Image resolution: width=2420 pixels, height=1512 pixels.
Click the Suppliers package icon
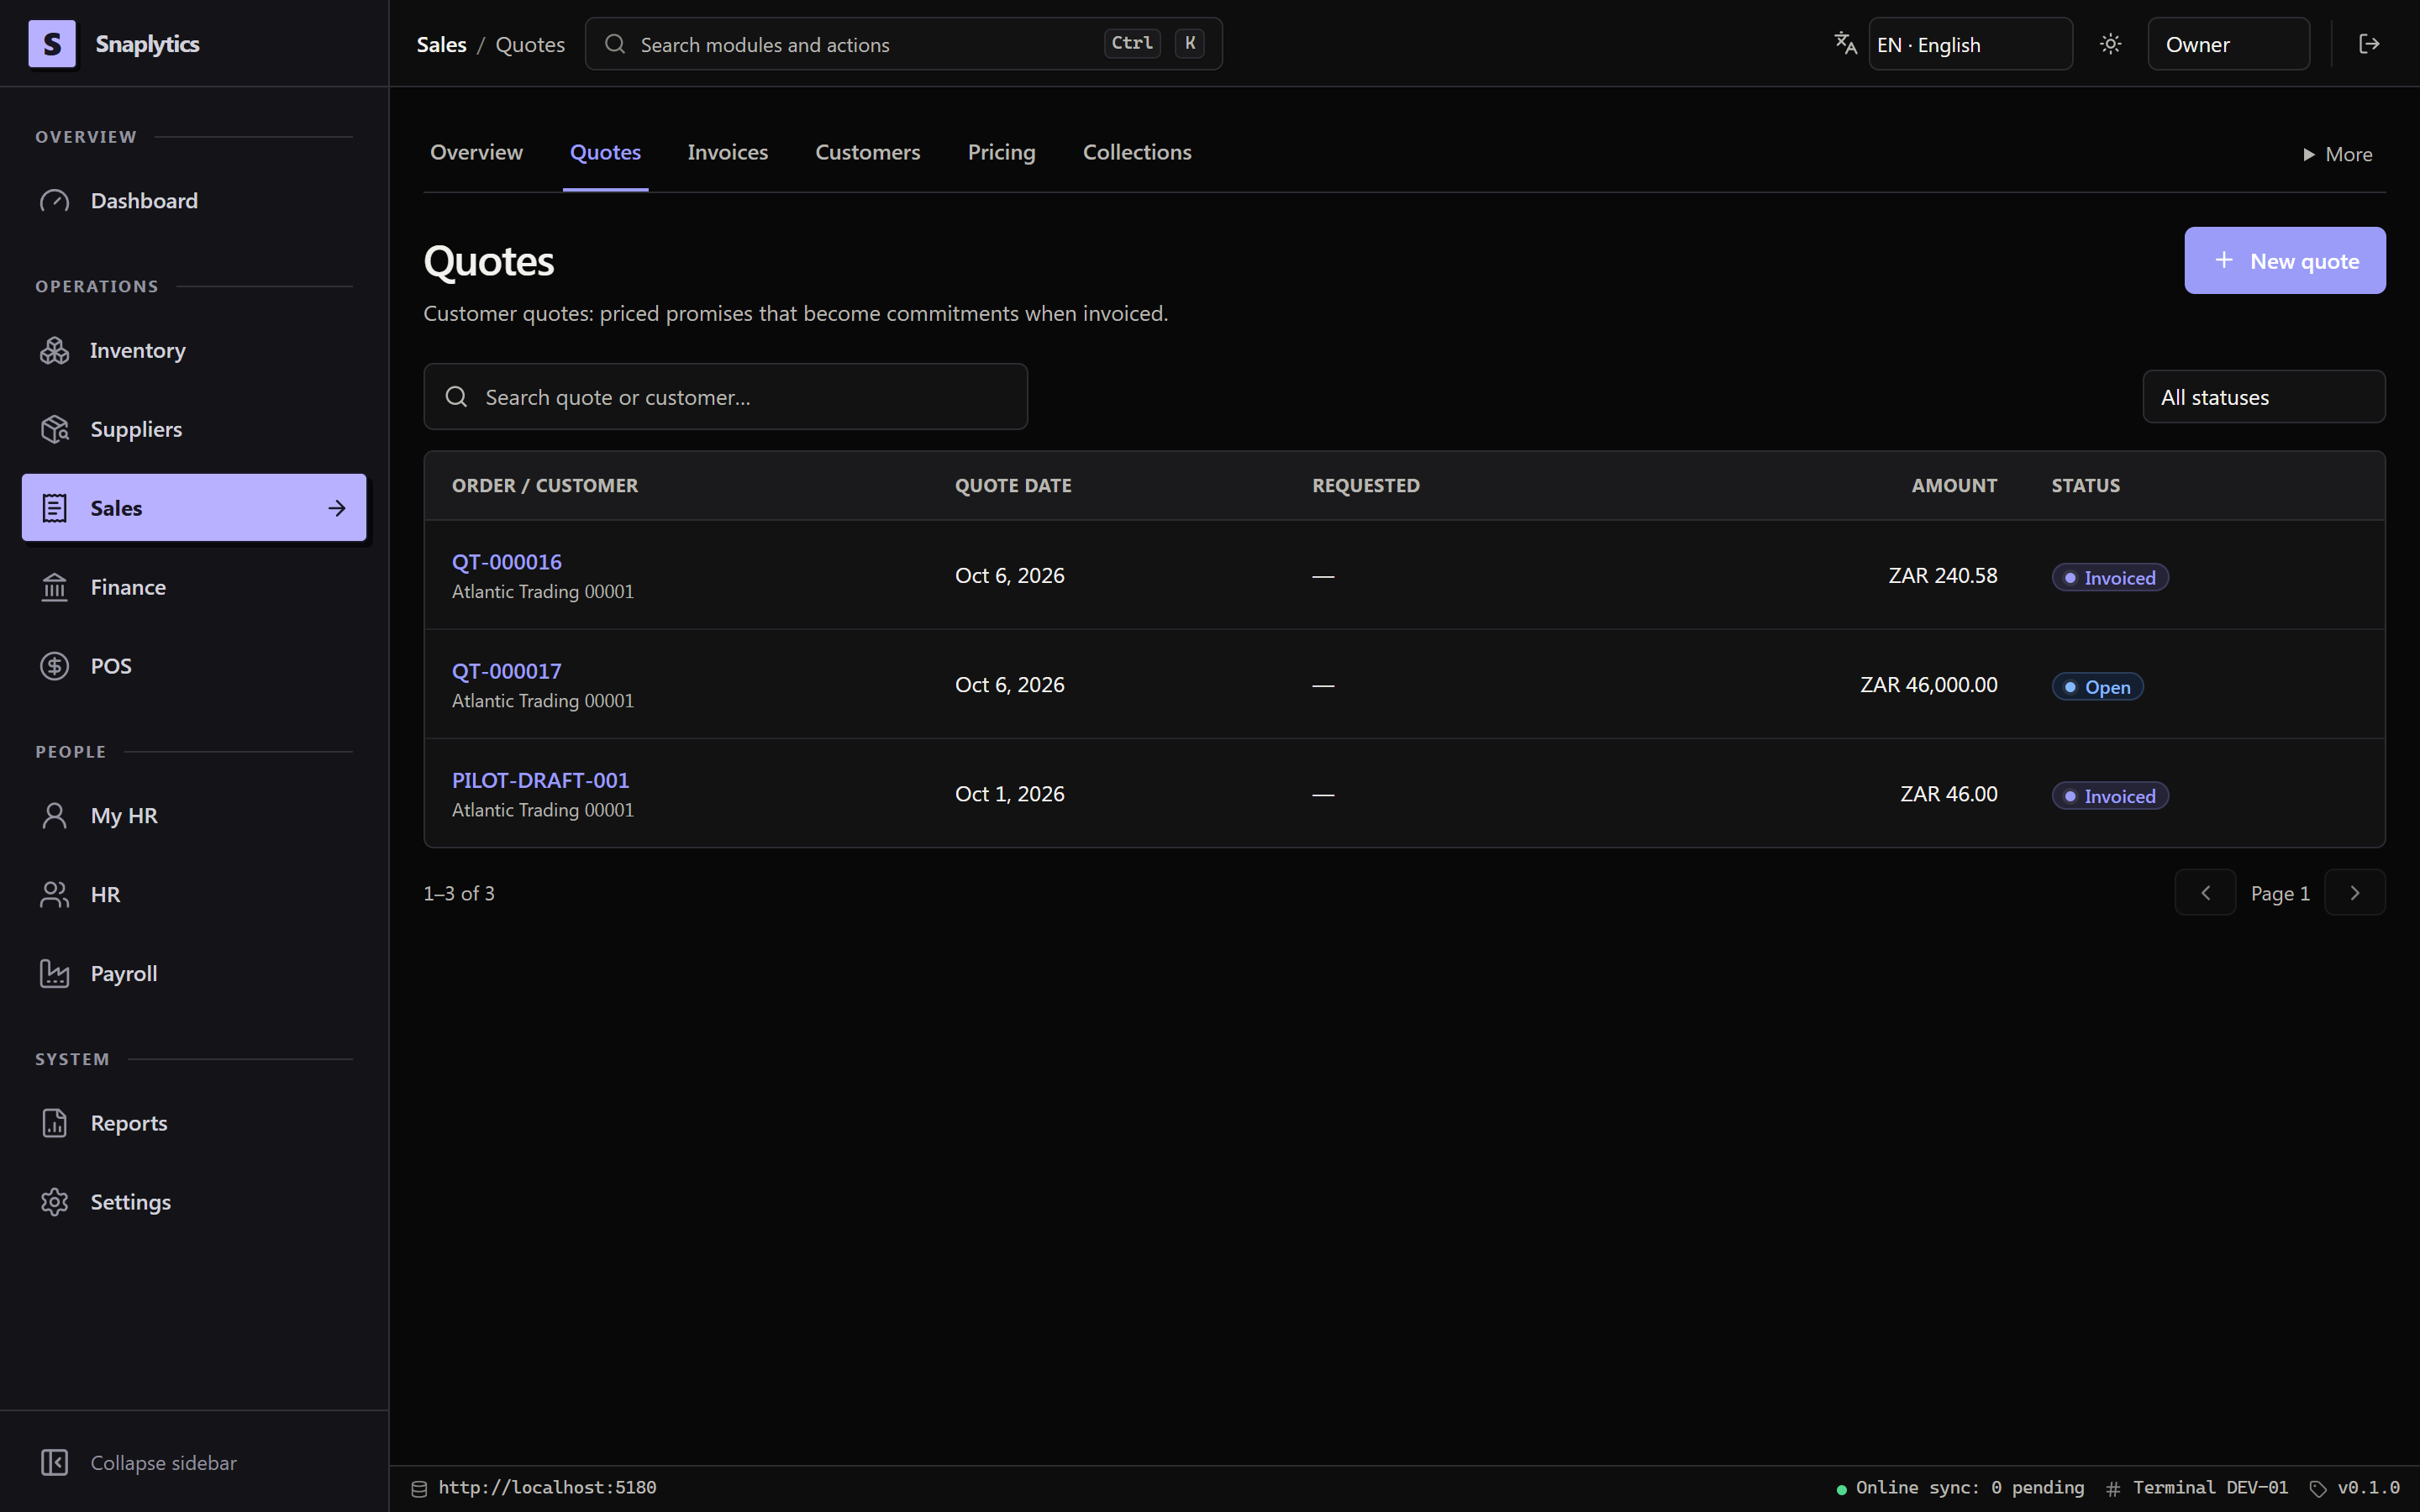point(55,429)
